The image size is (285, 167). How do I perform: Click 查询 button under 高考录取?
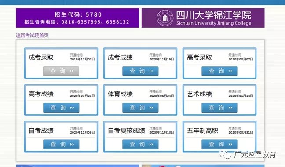point(219,71)
